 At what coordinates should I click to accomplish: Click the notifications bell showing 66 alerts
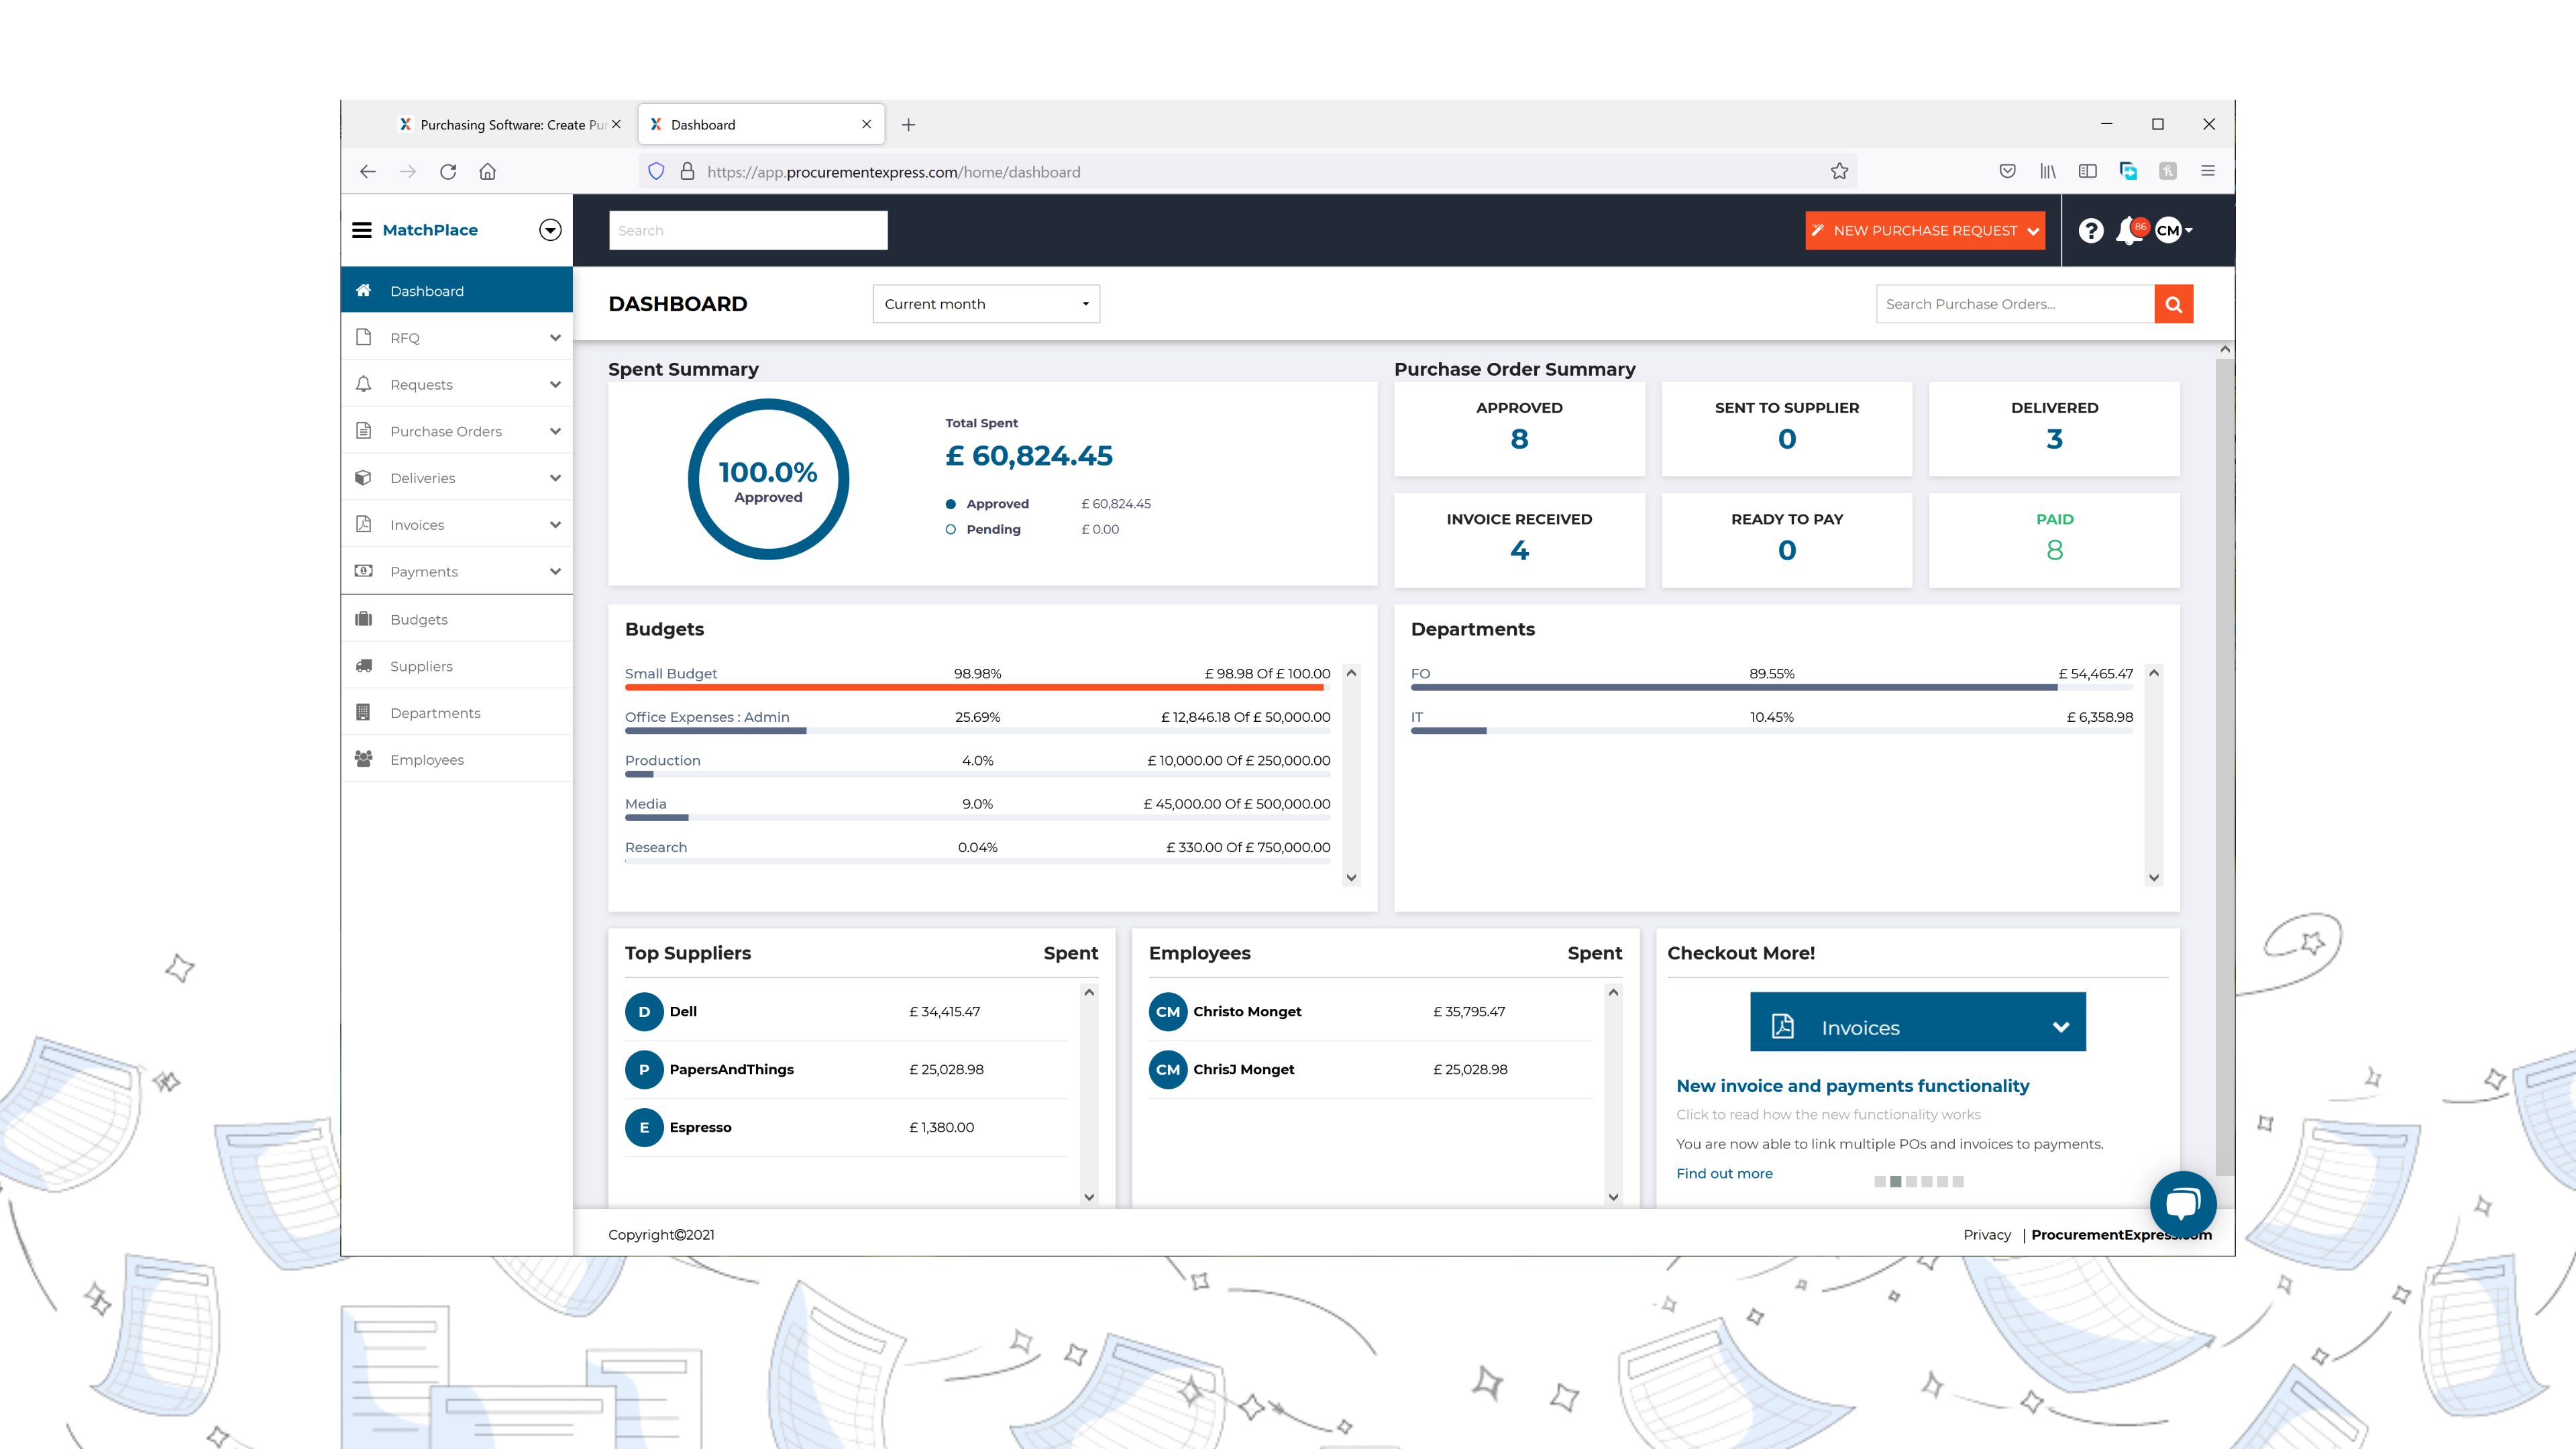point(2128,231)
